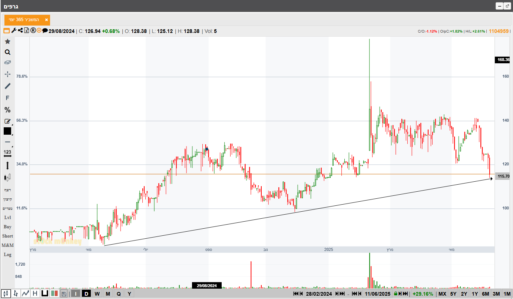Image resolution: width=513 pixels, height=299 pixels.
Task: Close the המשביר 365 יומי tab
Action: click(x=46, y=20)
